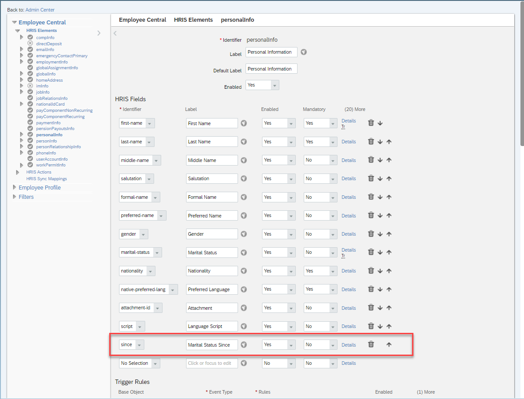524x399 pixels.
Task: Open Details for the nationality field
Action: 349,271
